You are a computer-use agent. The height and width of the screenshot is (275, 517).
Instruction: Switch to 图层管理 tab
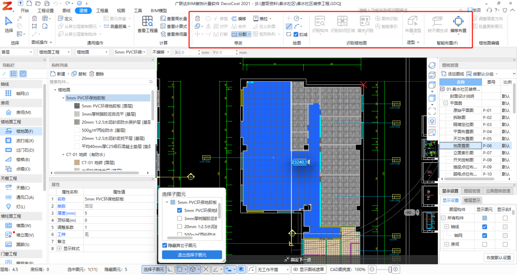pyautogui.click(x=472, y=191)
